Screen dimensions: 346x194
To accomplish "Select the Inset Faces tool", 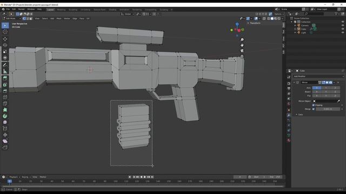I will pos(5,85).
